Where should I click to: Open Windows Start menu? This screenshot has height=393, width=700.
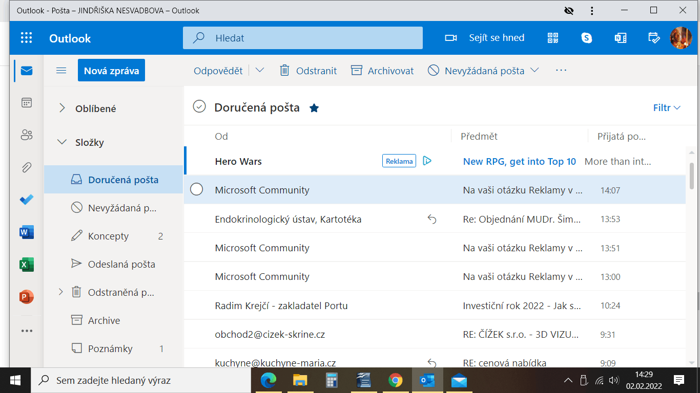[x=15, y=380]
